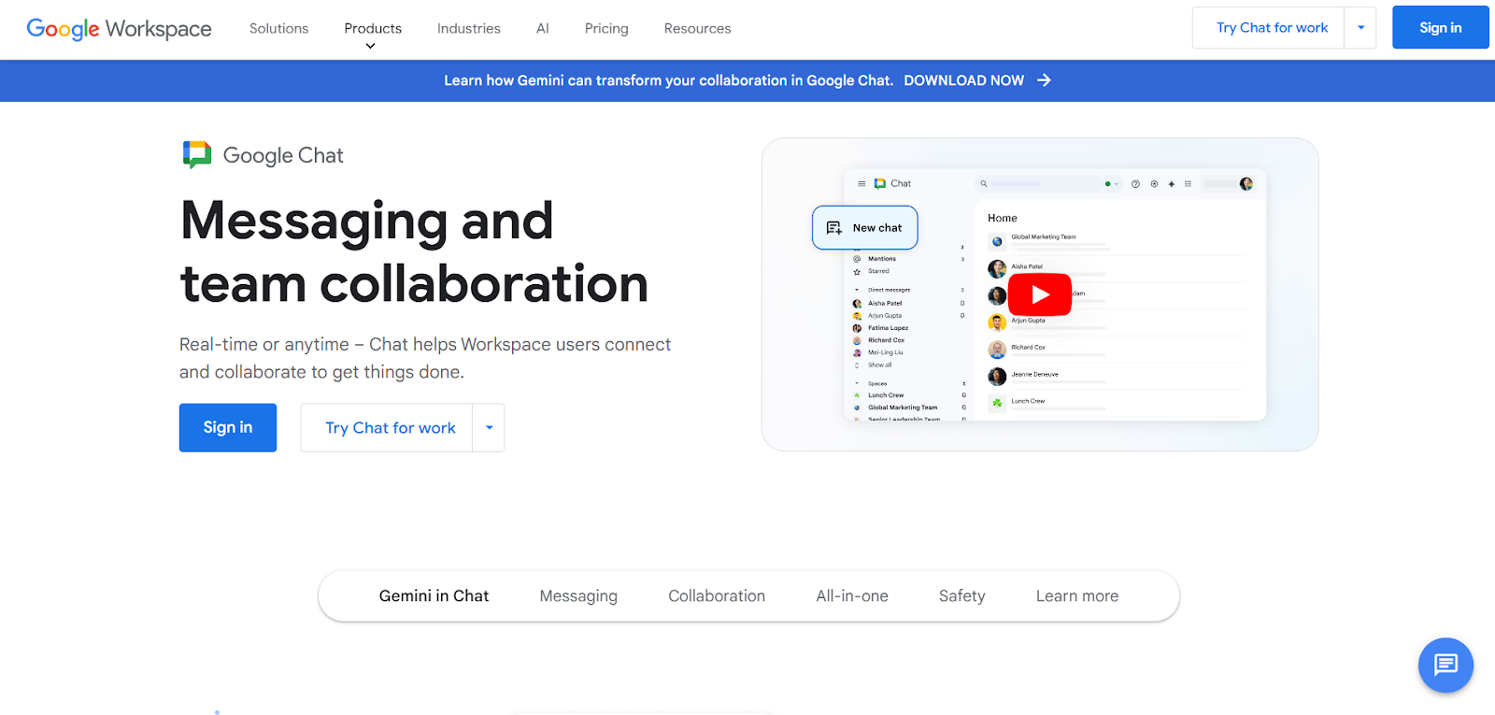Viewport: 1495px width, 715px height.
Task: Select the Gemini in Chat tab
Action: (x=434, y=595)
